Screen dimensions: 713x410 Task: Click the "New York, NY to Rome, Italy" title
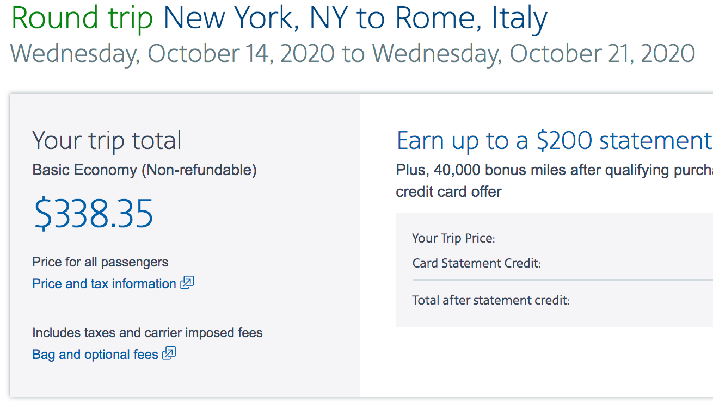point(355,18)
